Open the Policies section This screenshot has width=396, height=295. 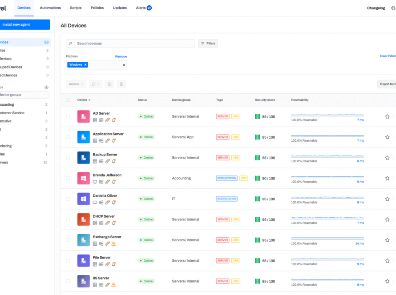pos(97,8)
